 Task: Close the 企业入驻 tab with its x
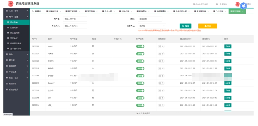pyautogui.click(x=114, y=11)
